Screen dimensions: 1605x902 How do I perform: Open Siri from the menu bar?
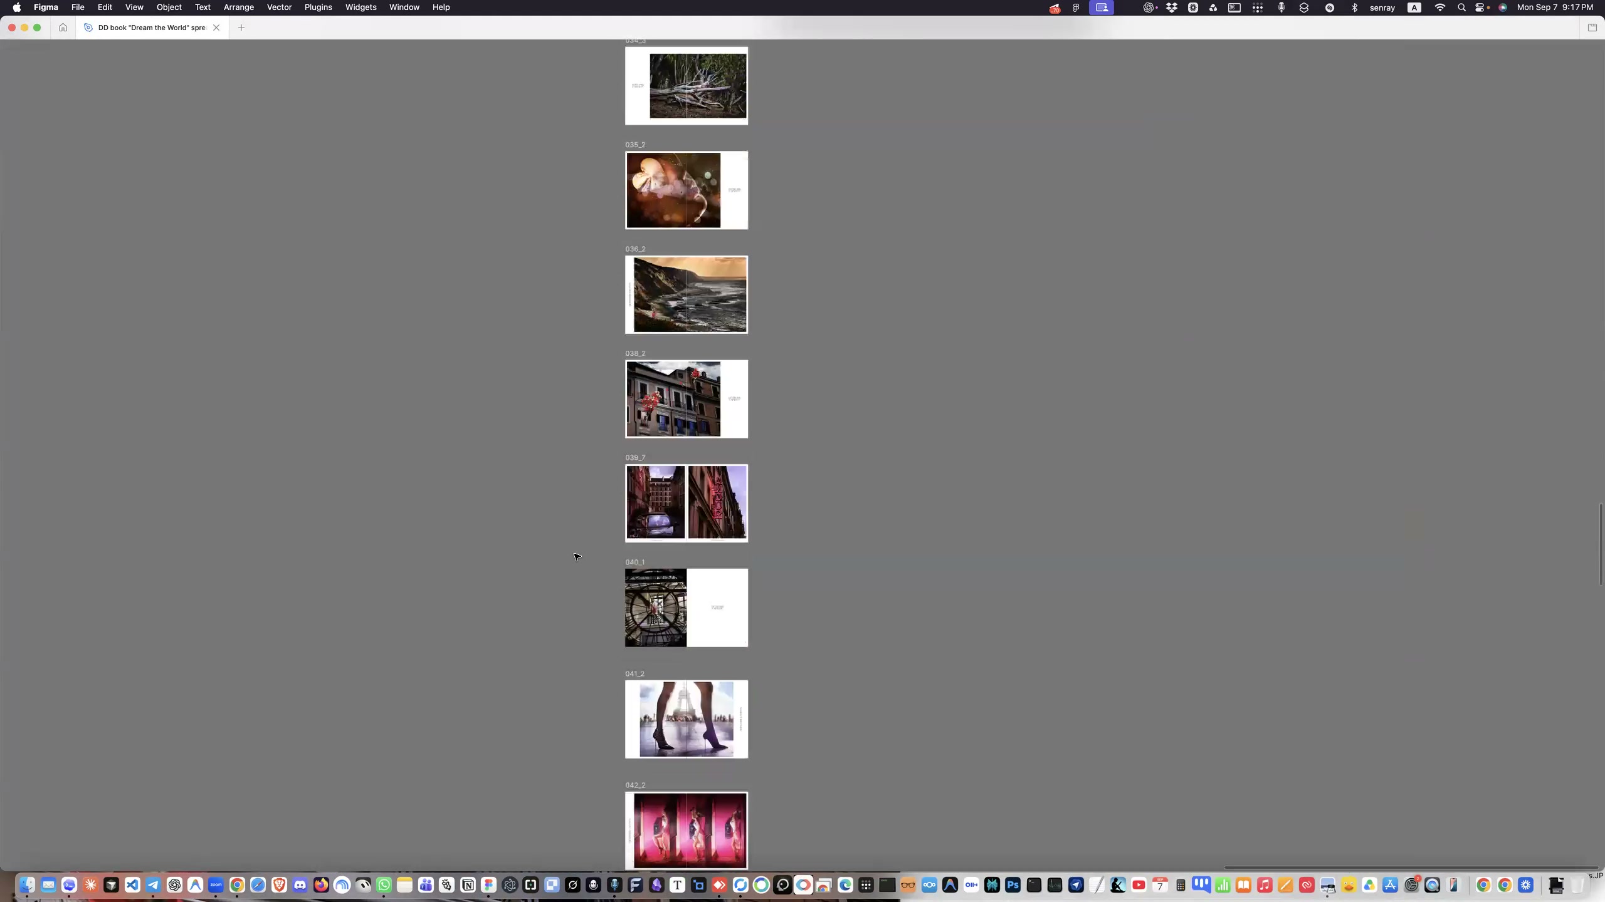(x=1503, y=8)
